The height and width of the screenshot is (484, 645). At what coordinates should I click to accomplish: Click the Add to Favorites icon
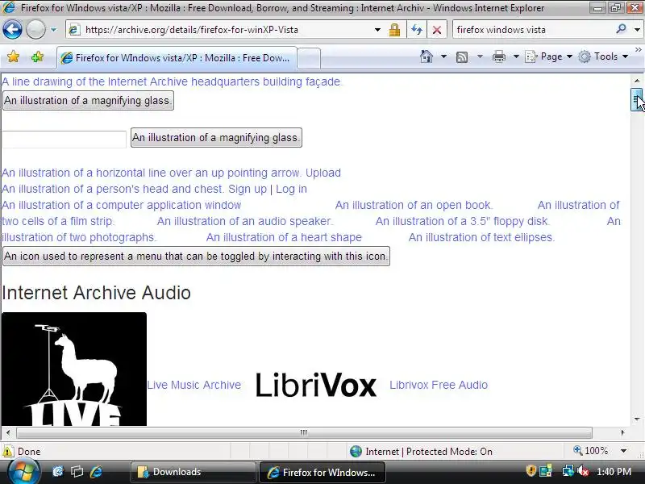(37, 56)
